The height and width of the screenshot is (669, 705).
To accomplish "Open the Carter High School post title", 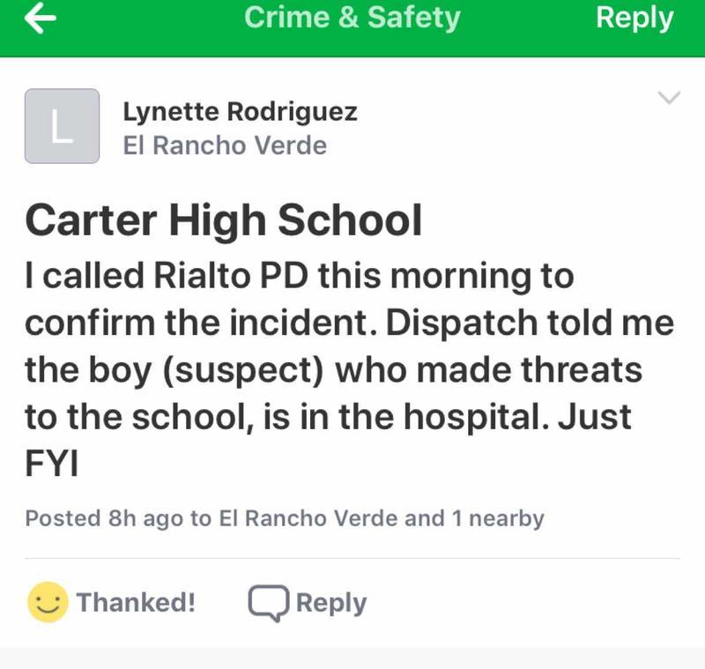I will pyautogui.click(x=224, y=220).
